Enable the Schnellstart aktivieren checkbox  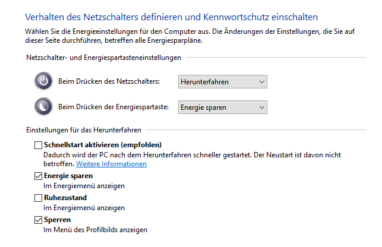click(x=39, y=145)
